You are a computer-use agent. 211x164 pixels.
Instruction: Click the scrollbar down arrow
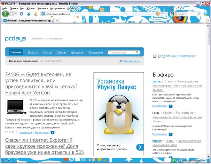(208, 156)
